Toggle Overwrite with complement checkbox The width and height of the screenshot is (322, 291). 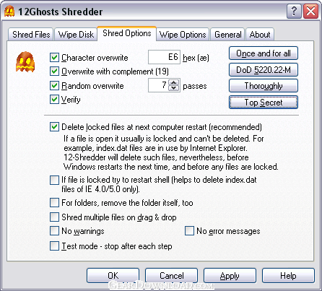[54, 71]
